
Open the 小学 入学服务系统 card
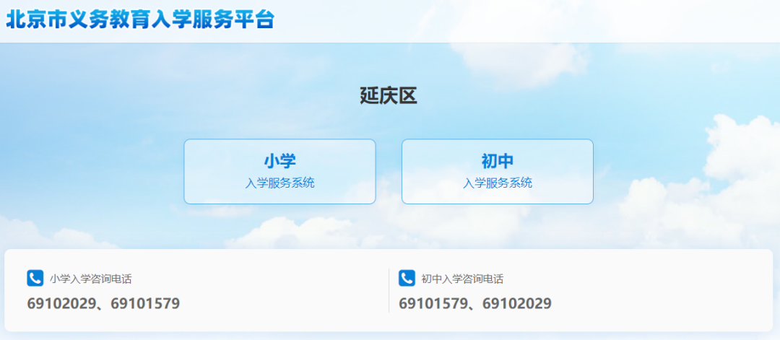pyautogui.click(x=279, y=172)
